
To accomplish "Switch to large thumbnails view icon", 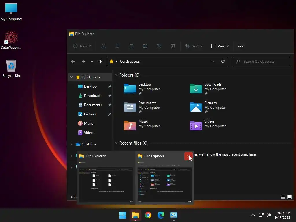I will pos(289,197).
